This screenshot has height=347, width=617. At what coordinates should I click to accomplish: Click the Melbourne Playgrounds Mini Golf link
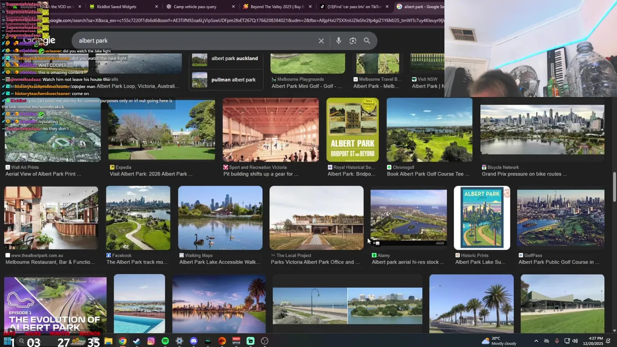coord(307,86)
